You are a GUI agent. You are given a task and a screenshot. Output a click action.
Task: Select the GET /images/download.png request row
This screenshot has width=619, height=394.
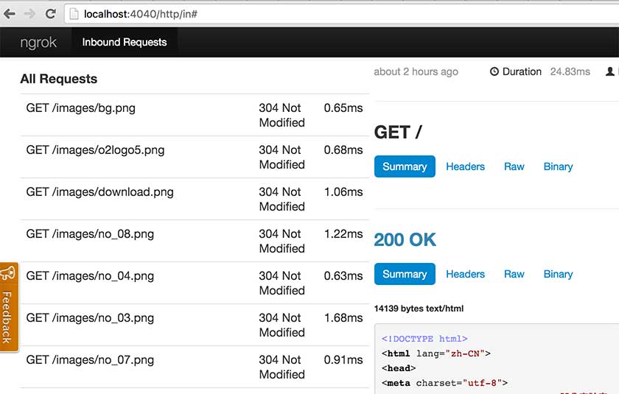(100, 192)
